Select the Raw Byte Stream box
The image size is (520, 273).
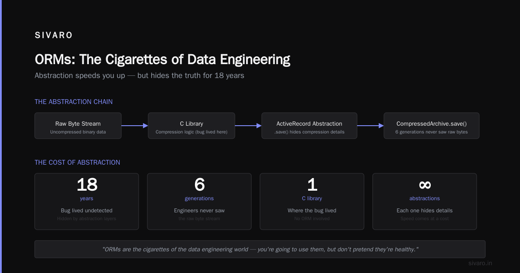[x=78, y=126]
